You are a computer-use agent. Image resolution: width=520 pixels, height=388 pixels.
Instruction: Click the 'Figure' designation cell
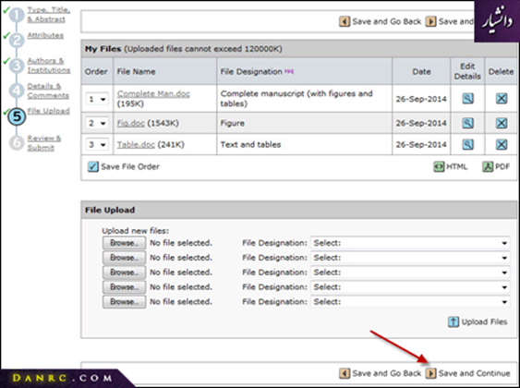[305, 123]
